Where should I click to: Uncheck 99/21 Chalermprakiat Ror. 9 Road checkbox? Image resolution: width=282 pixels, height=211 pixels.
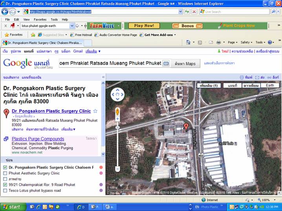[5, 185]
